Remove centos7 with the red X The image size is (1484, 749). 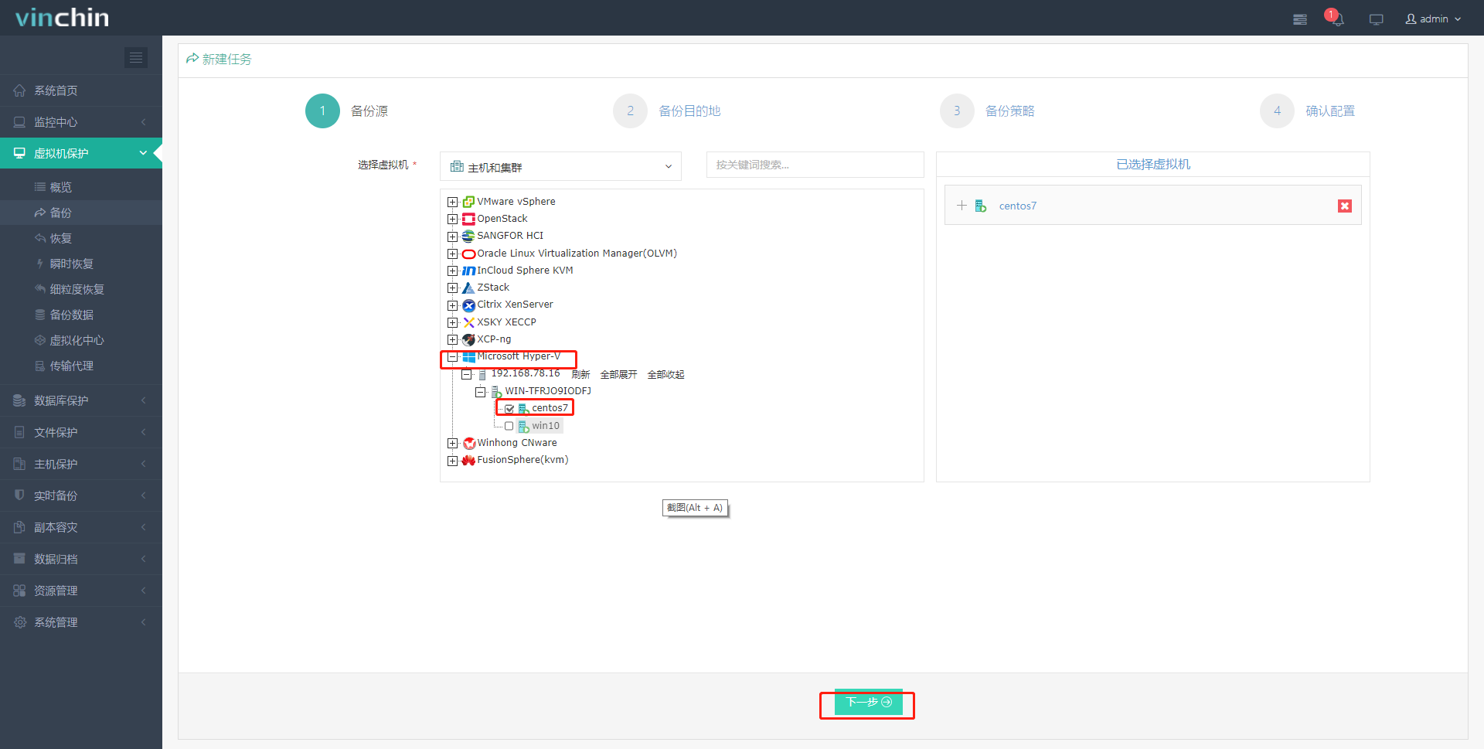pos(1345,206)
